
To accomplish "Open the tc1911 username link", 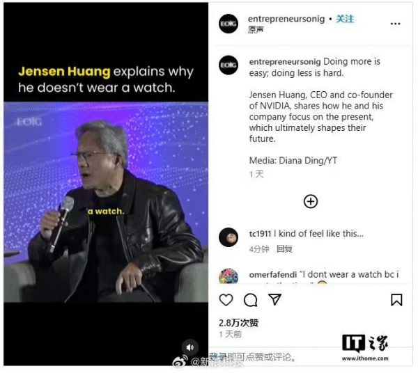I will tap(260, 234).
